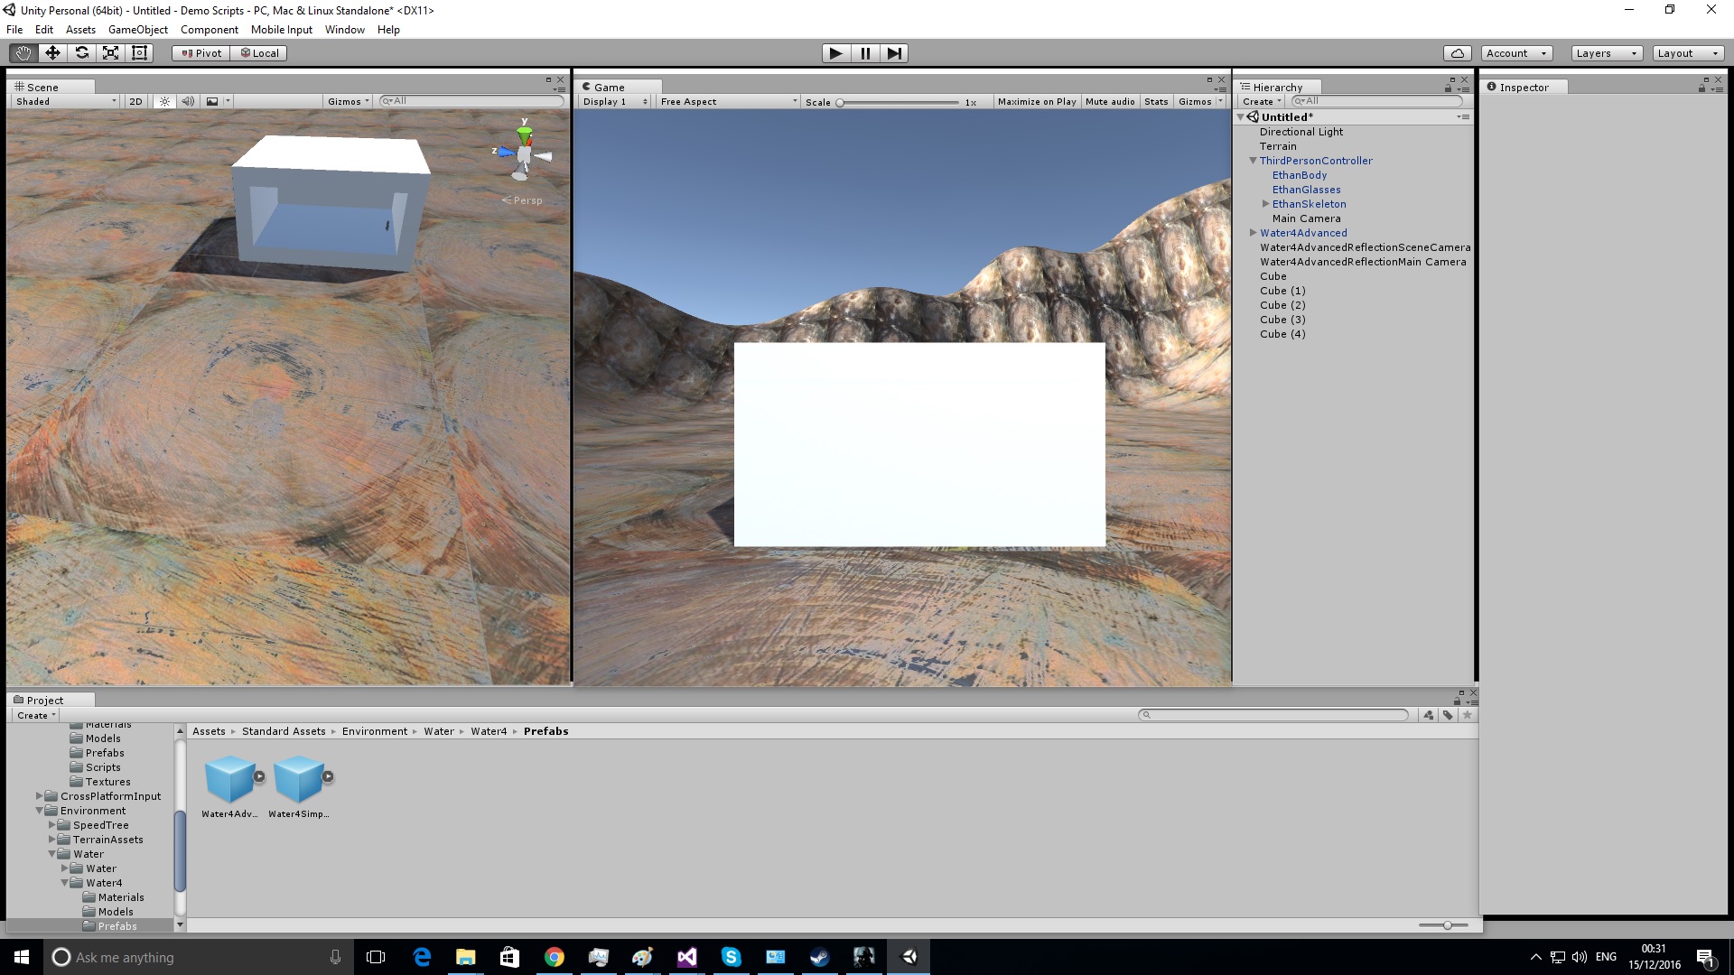Select the Rect Transform tool

[139, 53]
